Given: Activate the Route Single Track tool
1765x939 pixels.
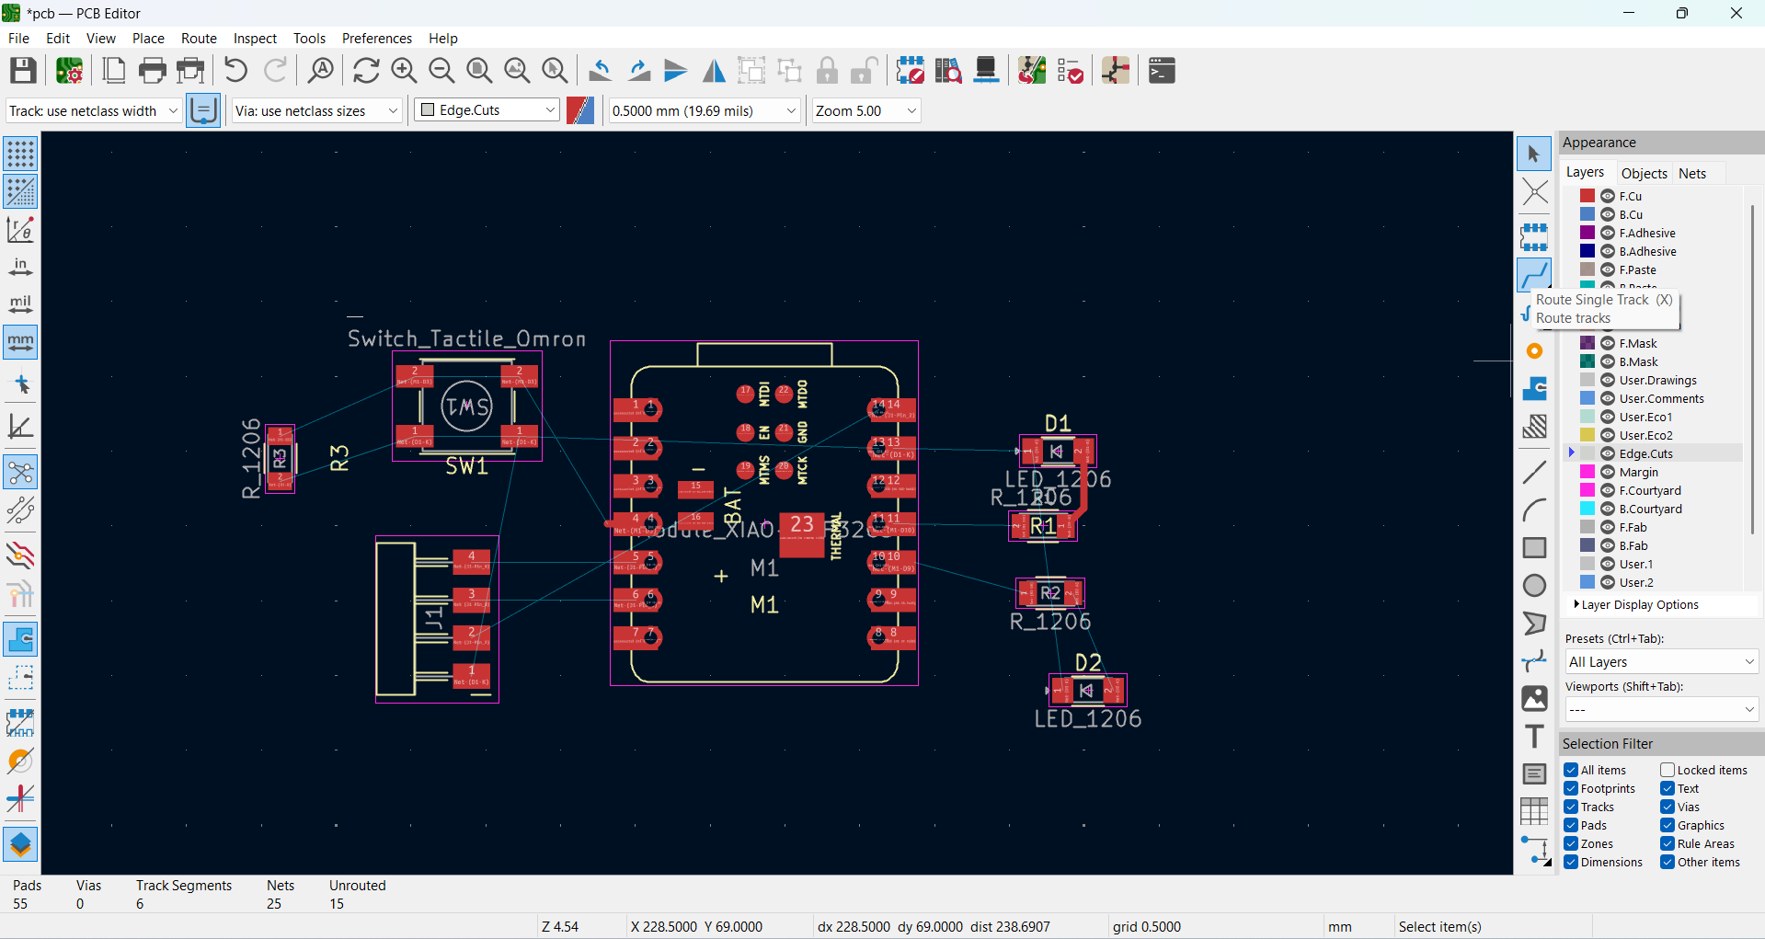Looking at the screenshot, I should [x=1534, y=274].
